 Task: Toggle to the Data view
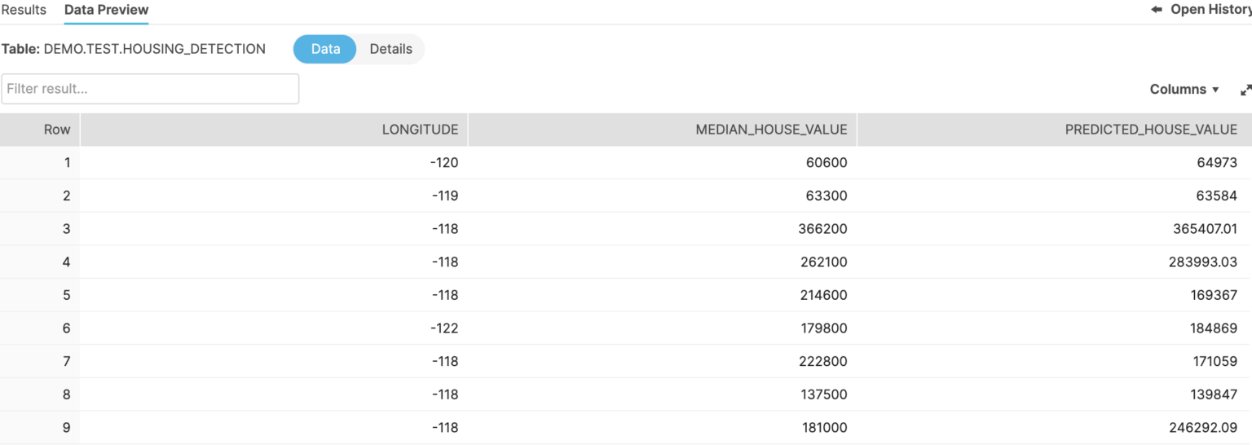pyautogui.click(x=325, y=49)
